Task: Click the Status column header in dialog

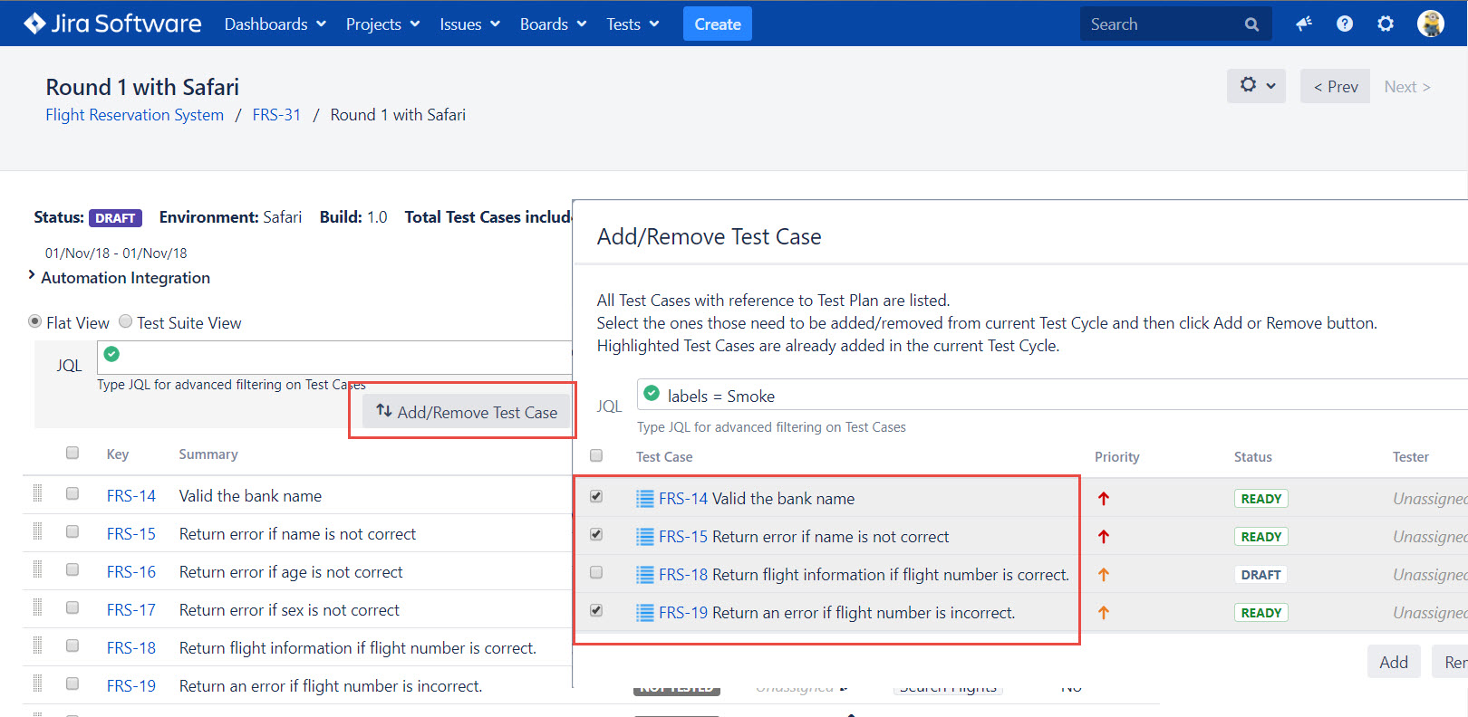Action: [1253, 457]
